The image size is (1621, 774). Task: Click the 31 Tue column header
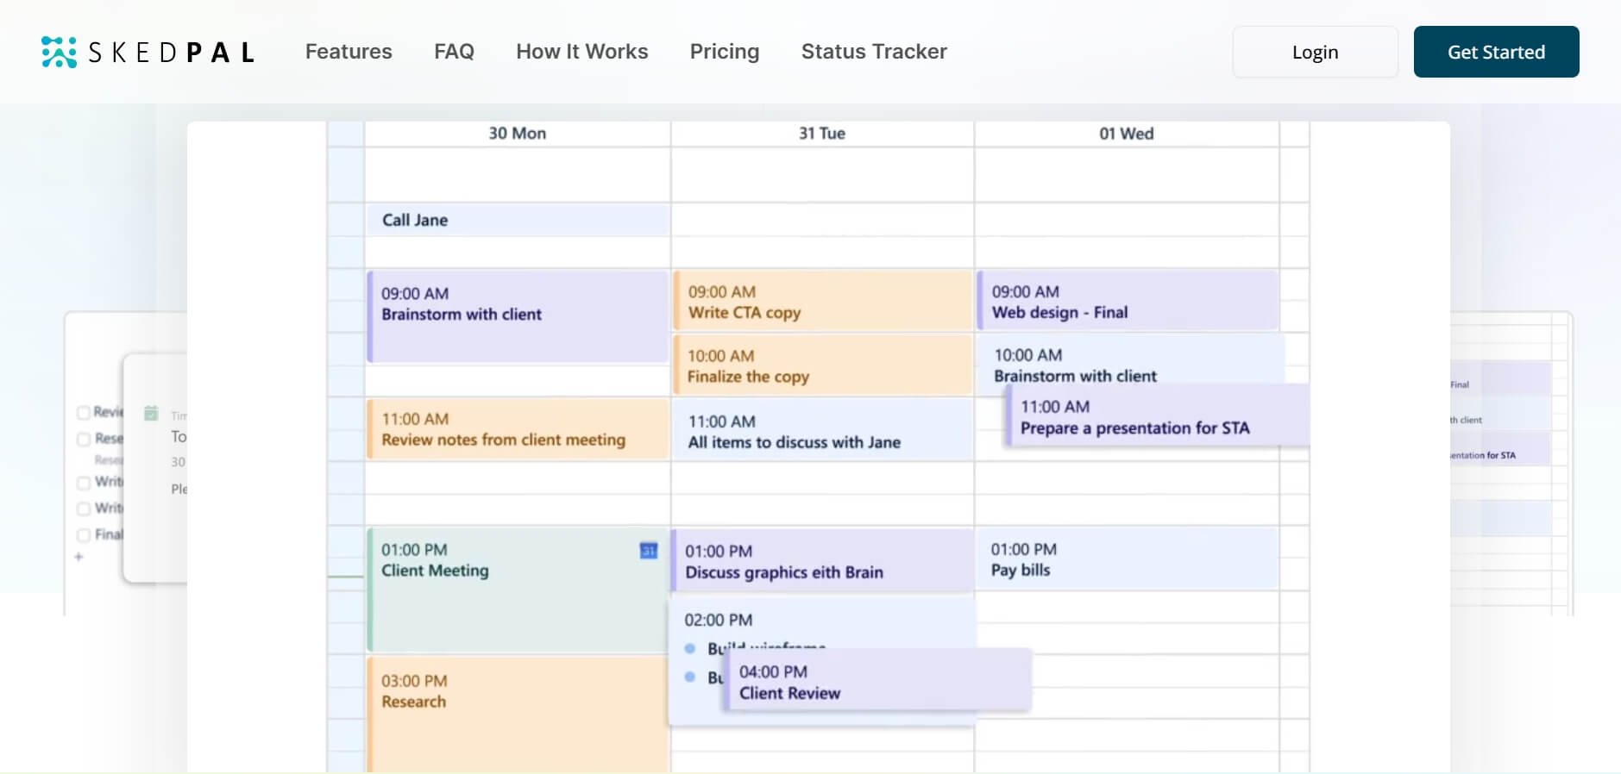click(x=822, y=134)
